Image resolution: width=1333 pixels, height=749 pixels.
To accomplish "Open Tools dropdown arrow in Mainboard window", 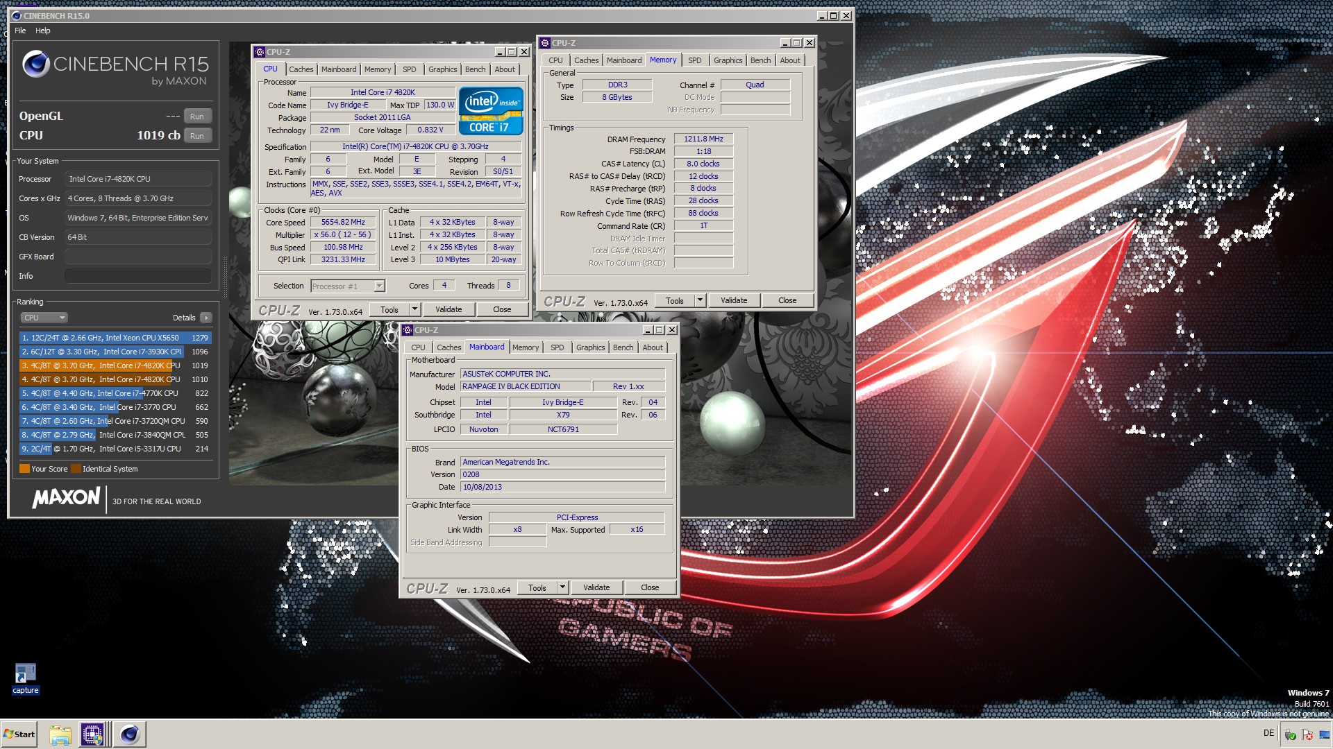I will click(563, 588).
